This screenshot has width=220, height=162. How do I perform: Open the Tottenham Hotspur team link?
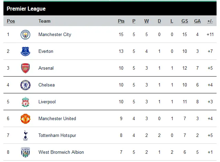(57, 135)
